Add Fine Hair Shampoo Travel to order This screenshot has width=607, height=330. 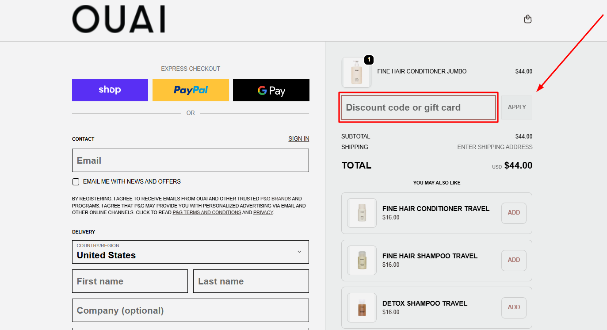click(514, 260)
